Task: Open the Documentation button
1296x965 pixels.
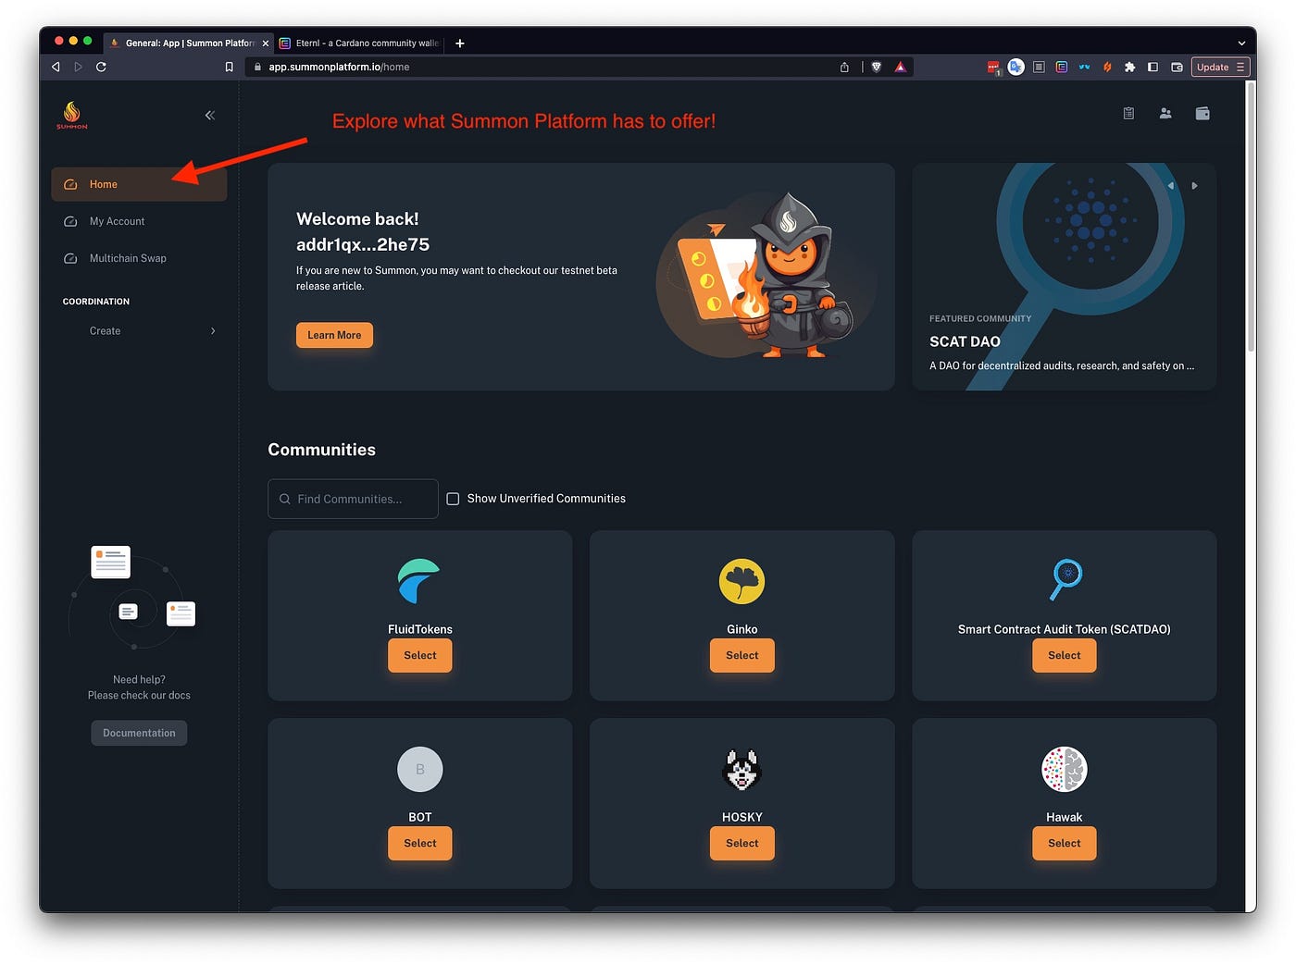Action: (x=139, y=733)
